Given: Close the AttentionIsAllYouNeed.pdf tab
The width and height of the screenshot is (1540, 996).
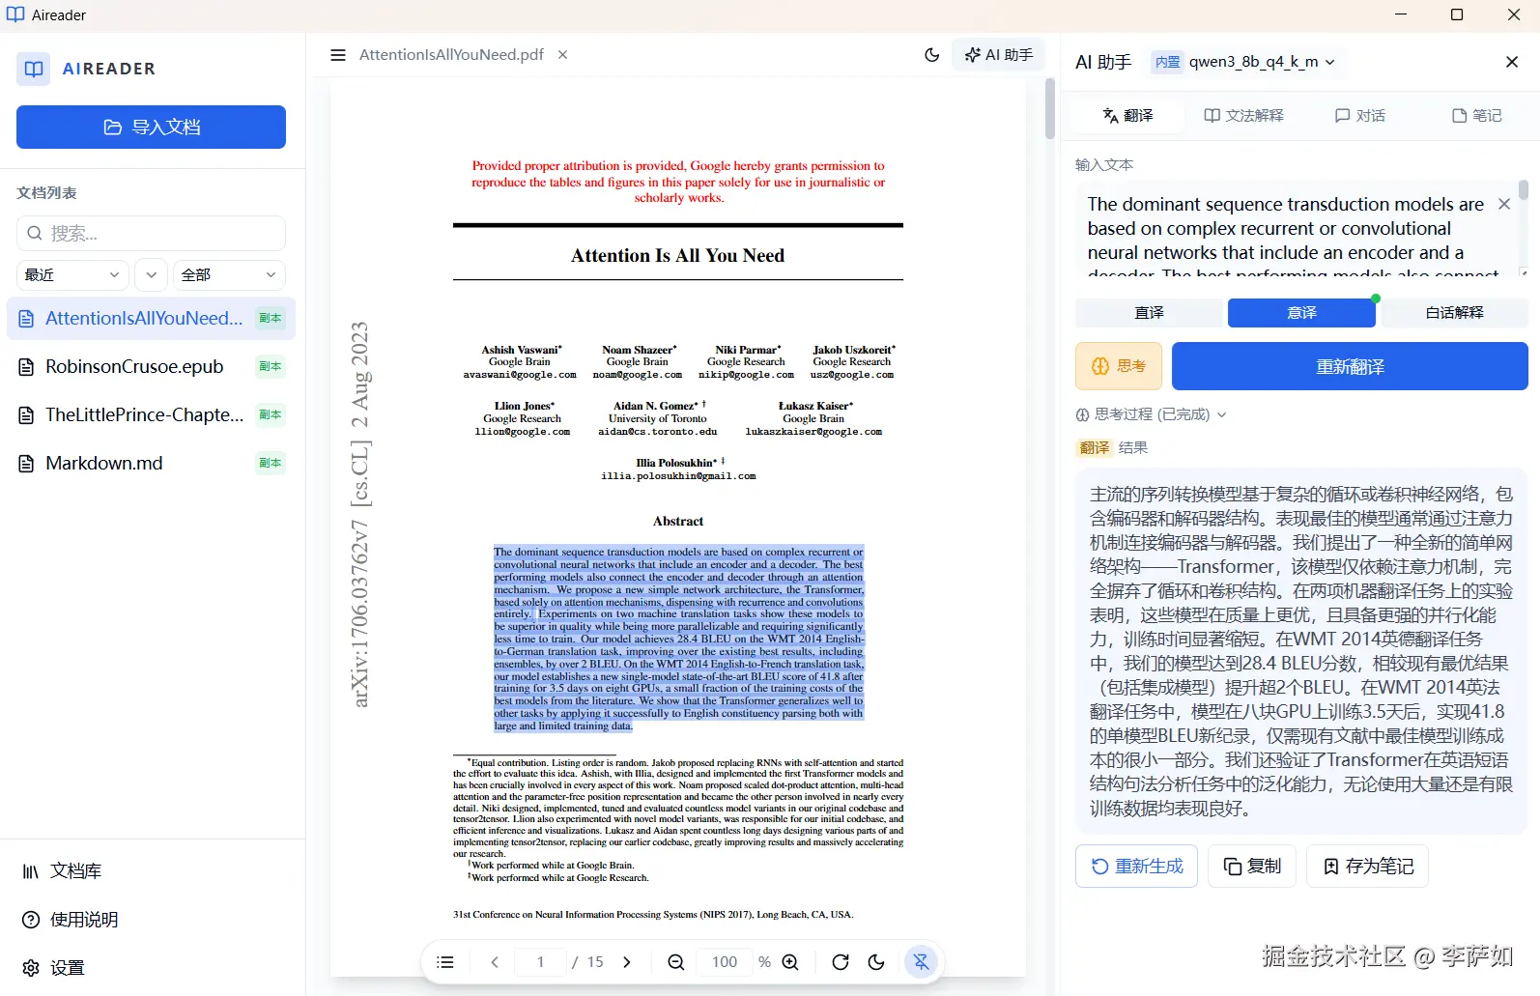Looking at the screenshot, I should pos(562,55).
